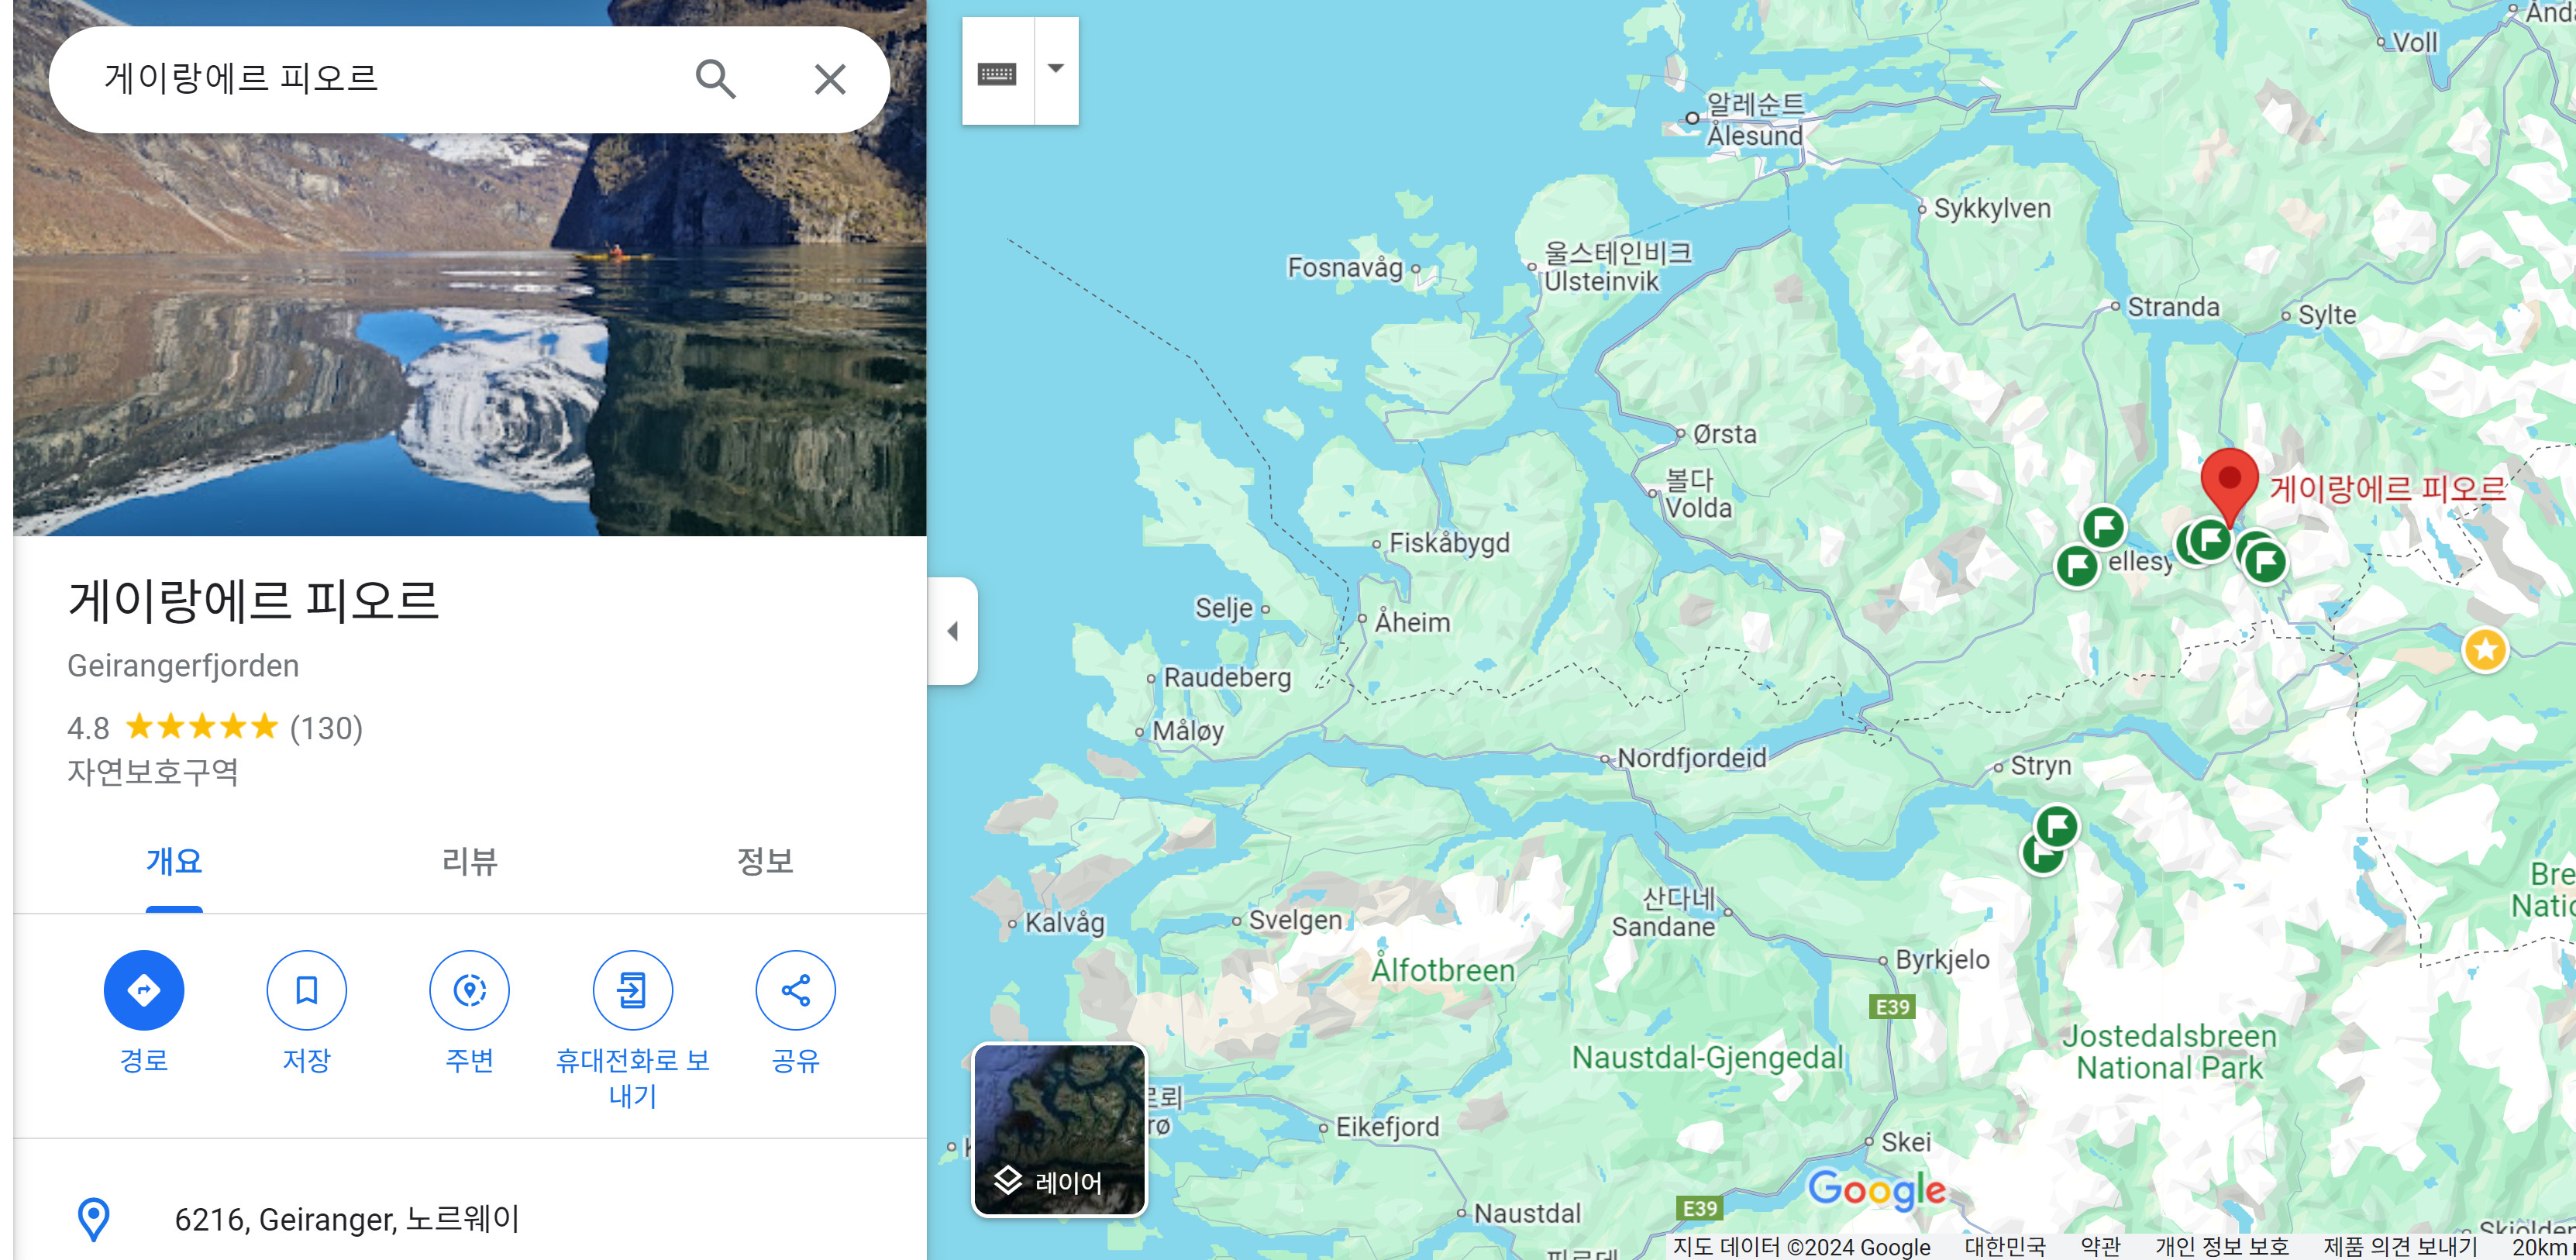The image size is (2576, 1260).
Task: Open the input tools dropdown arrow
Action: 1055,70
